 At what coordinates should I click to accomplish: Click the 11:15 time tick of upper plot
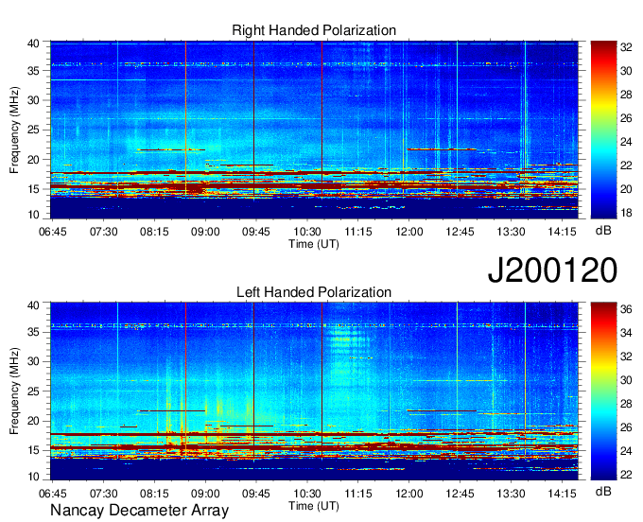(358, 232)
